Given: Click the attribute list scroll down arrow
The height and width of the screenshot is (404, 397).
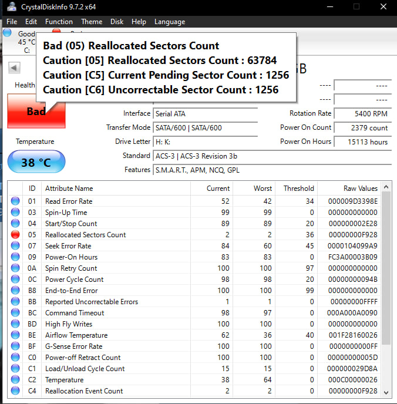Looking at the screenshot, I should [x=386, y=393].
